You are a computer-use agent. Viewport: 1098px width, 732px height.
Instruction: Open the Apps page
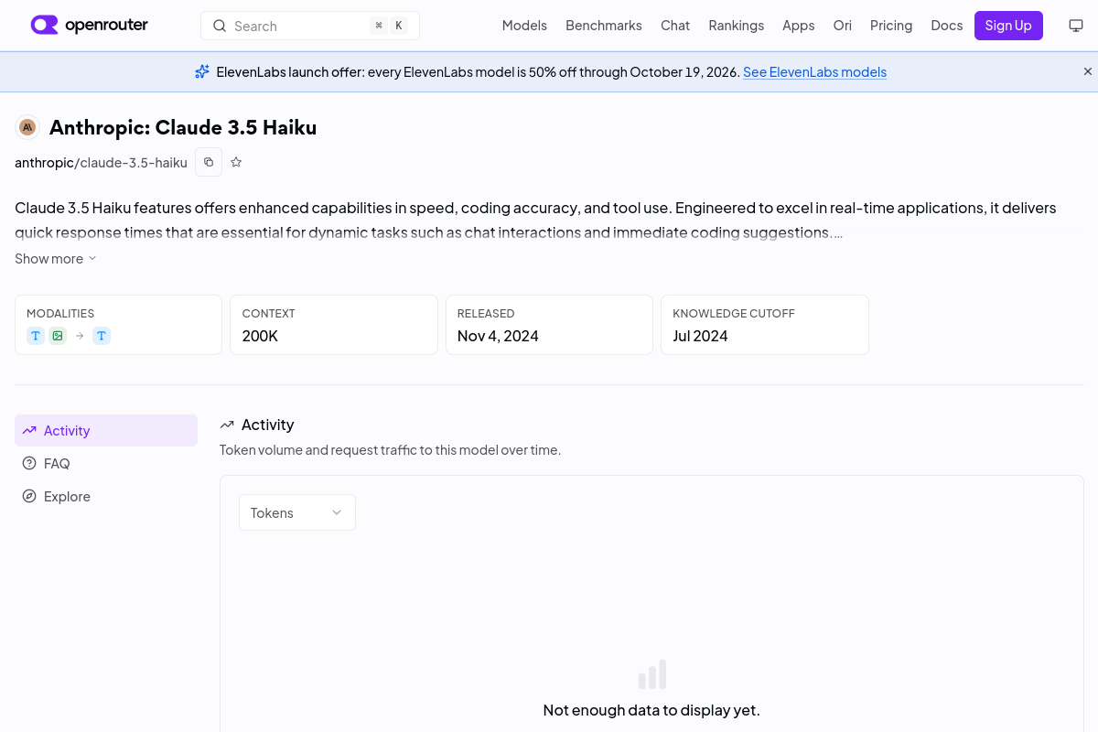click(x=798, y=26)
